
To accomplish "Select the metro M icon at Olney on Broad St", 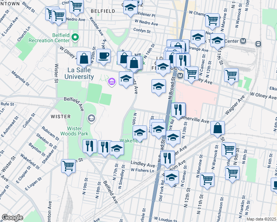I will [x=180, y=76].
